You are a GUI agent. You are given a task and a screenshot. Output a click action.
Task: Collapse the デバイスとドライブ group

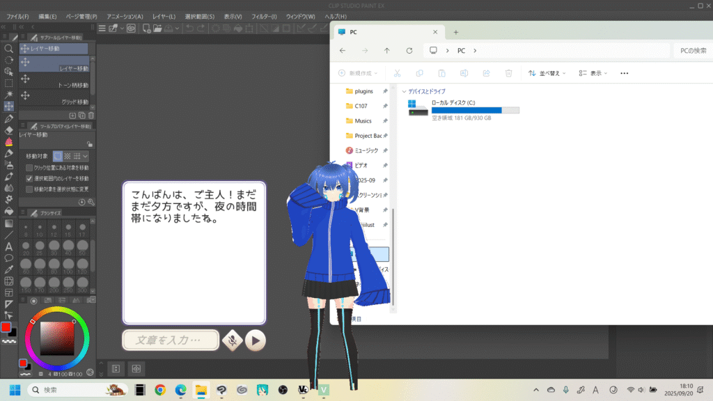pos(405,91)
